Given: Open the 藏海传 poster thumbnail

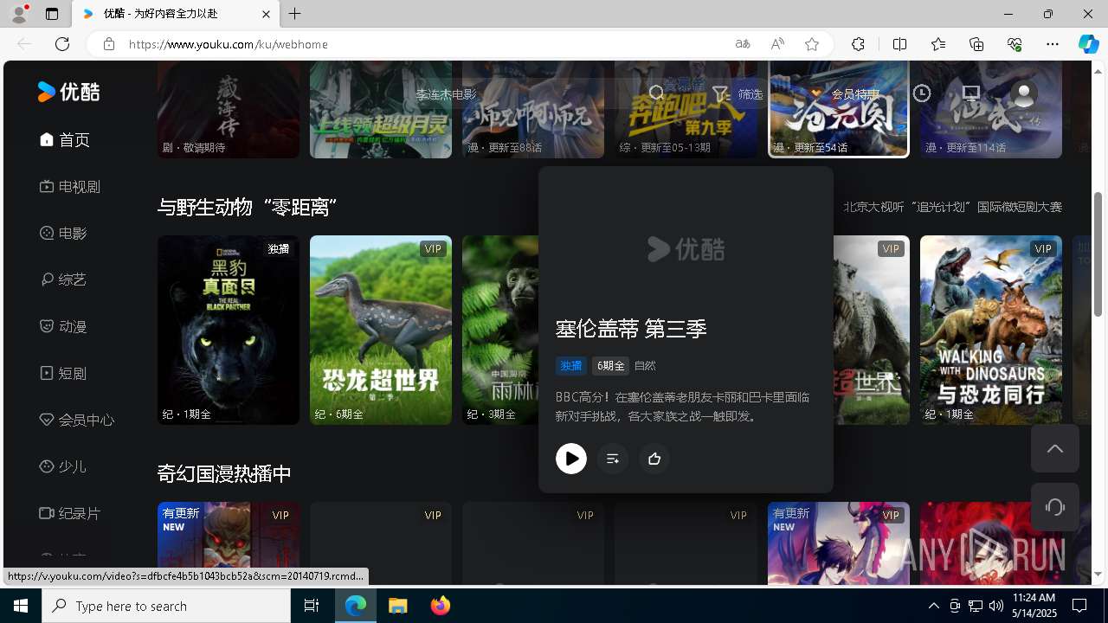Looking at the screenshot, I should (229, 109).
